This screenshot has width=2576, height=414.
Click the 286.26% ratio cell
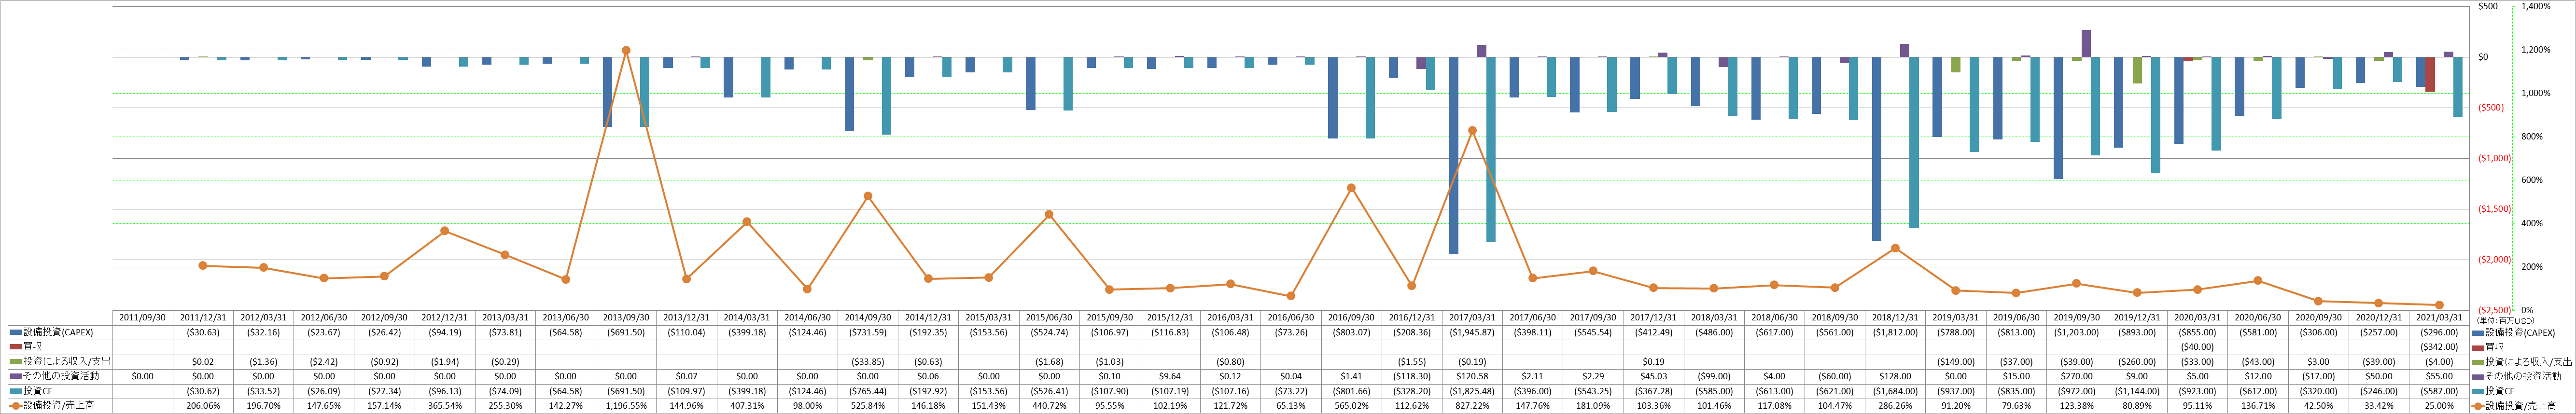1895,406
